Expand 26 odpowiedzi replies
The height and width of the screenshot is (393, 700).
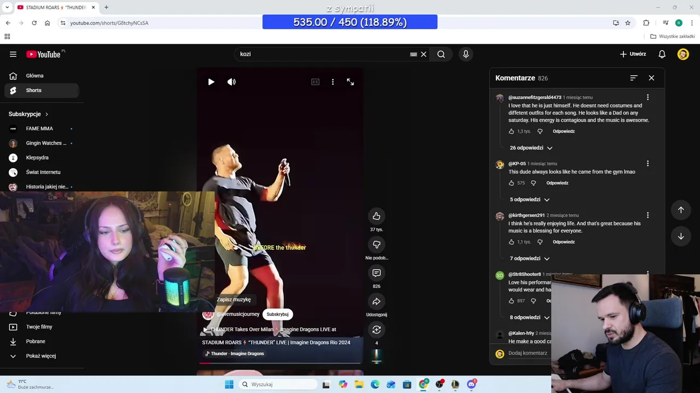tap(531, 148)
